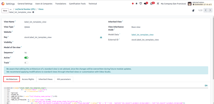The image size is (214, 104).
Task: Open My Company (San Francisco) switcher
Action: click(x=173, y=4)
